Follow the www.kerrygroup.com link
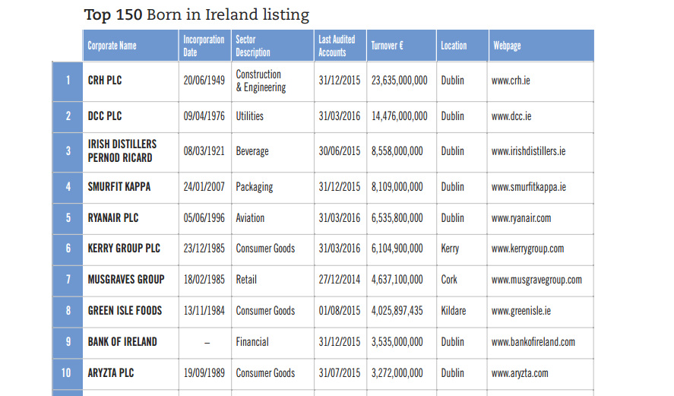This screenshot has height=396, width=674. pyautogui.click(x=527, y=249)
